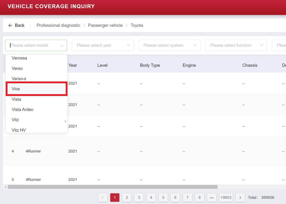This screenshot has width=286, height=204.
Task: Collapse the model dropdown chevron
Action: 62,45
